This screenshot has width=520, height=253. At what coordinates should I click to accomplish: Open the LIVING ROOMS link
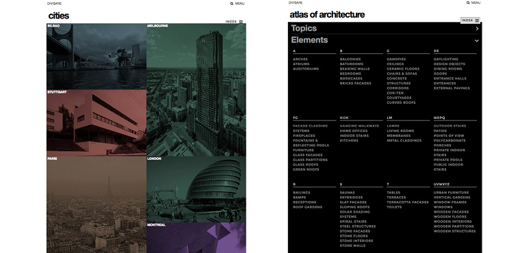pos(400,131)
